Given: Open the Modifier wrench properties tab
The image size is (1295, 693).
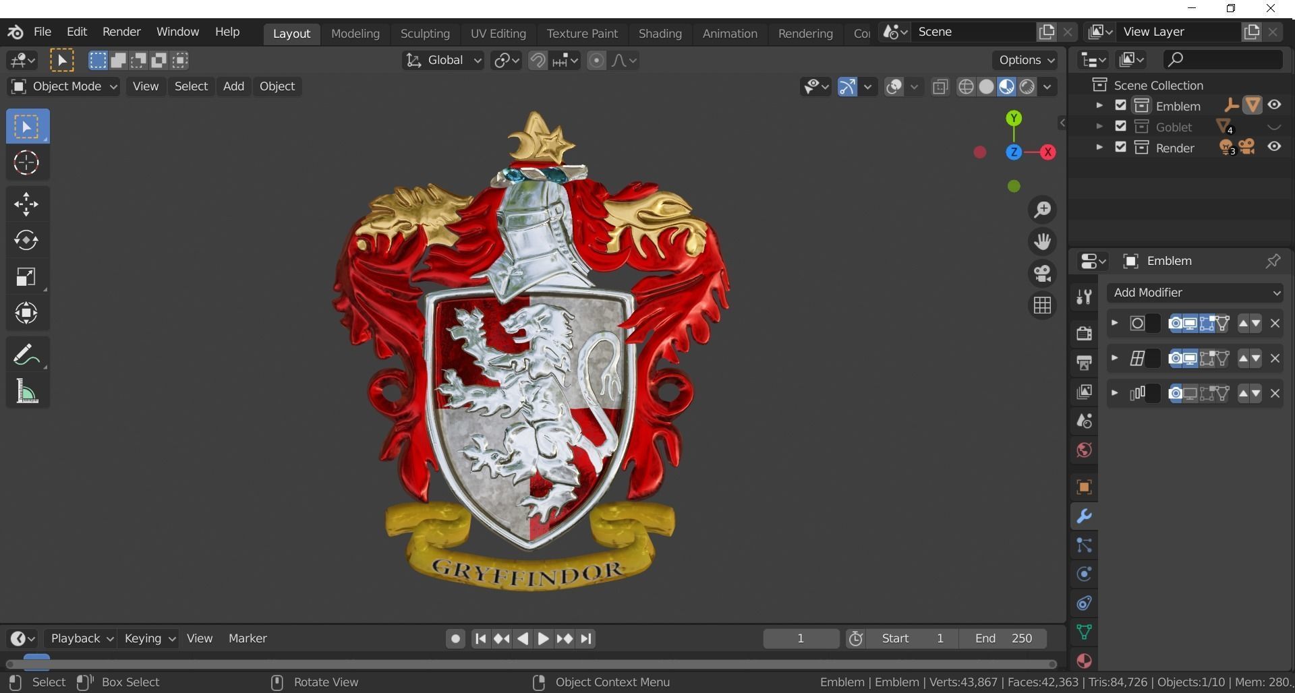Looking at the screenshot, I should click(1084, 516).
